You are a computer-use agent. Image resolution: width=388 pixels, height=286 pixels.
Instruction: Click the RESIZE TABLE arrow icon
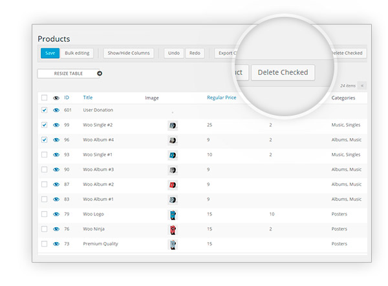click(100, 74)
